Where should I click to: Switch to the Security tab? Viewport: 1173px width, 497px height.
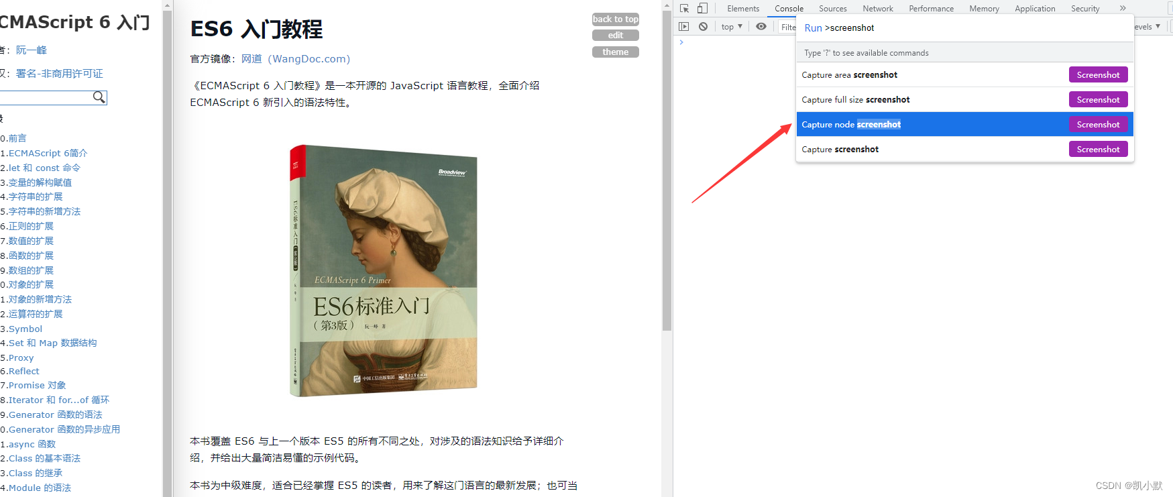pyautogui.click(x=1085, y=9)
